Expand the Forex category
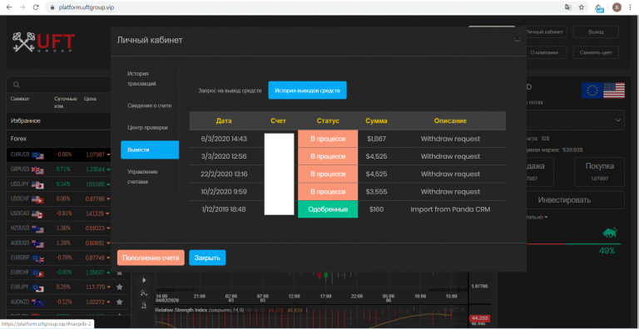The height and width of the screenshot is (329, 639). tap(59, 139)
